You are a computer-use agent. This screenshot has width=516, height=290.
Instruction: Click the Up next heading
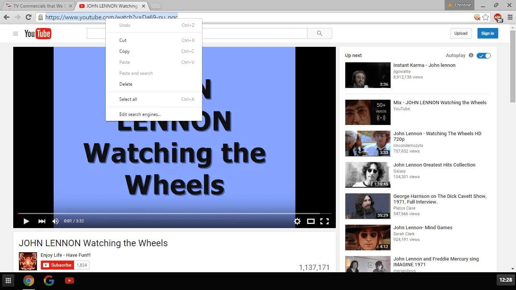click(353, 56)
